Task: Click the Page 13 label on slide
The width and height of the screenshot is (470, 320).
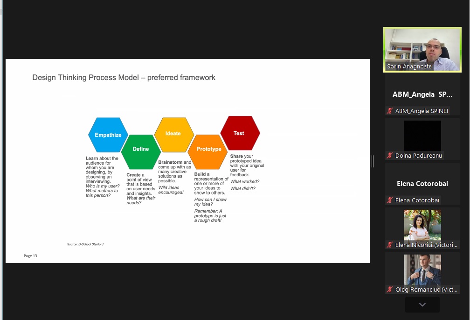Action: (30, 256)
